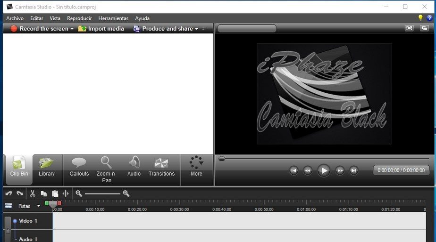Cut the selection with scissors icon
Screen dimensions: 436x242
click(33, 194)
